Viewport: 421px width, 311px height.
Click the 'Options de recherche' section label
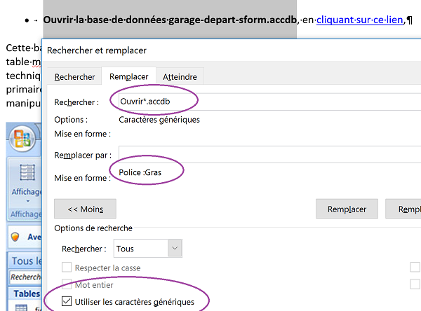[93, 228]
